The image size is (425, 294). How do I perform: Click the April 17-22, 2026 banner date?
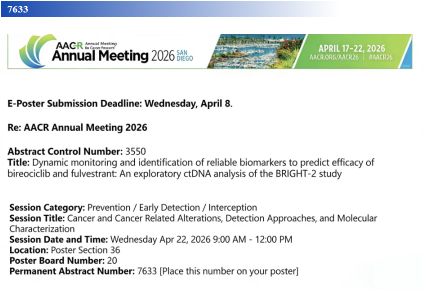pos(351,48)
